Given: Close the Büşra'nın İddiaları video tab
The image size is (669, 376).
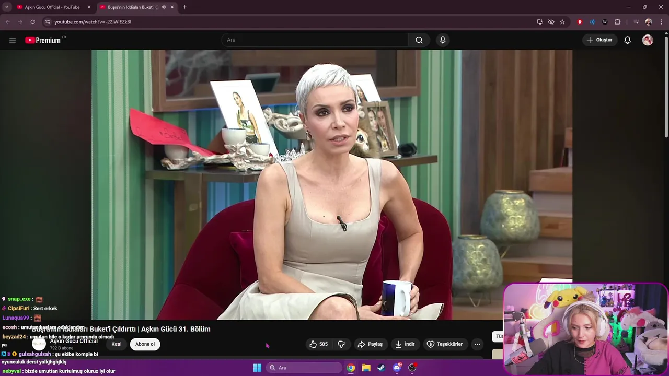Looking at the screenshot, I should pyautogui.click(x=172, y=7).
